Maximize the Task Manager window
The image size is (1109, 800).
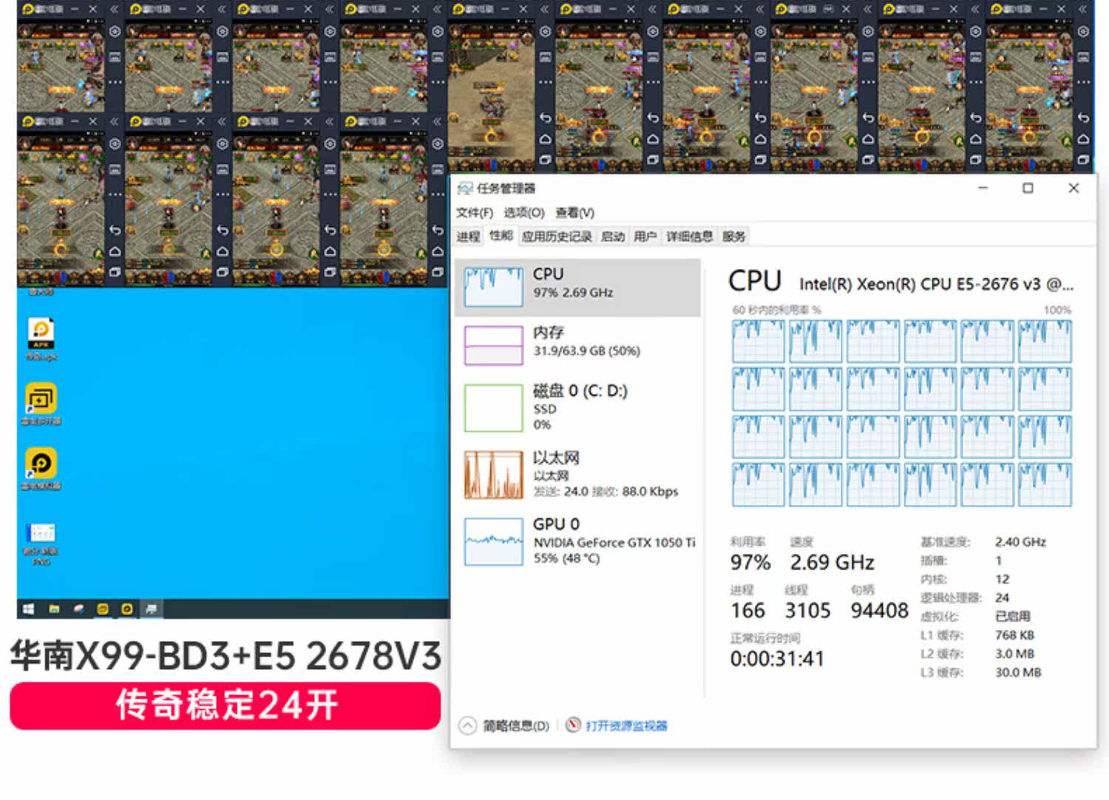[1028, 189]
